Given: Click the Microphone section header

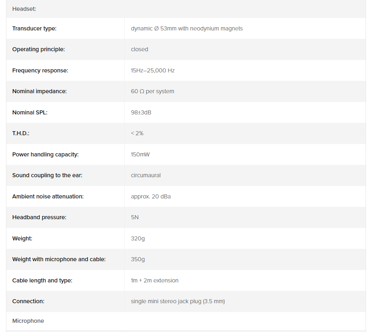Looking at the screenshot, I should tap(28, 321).
